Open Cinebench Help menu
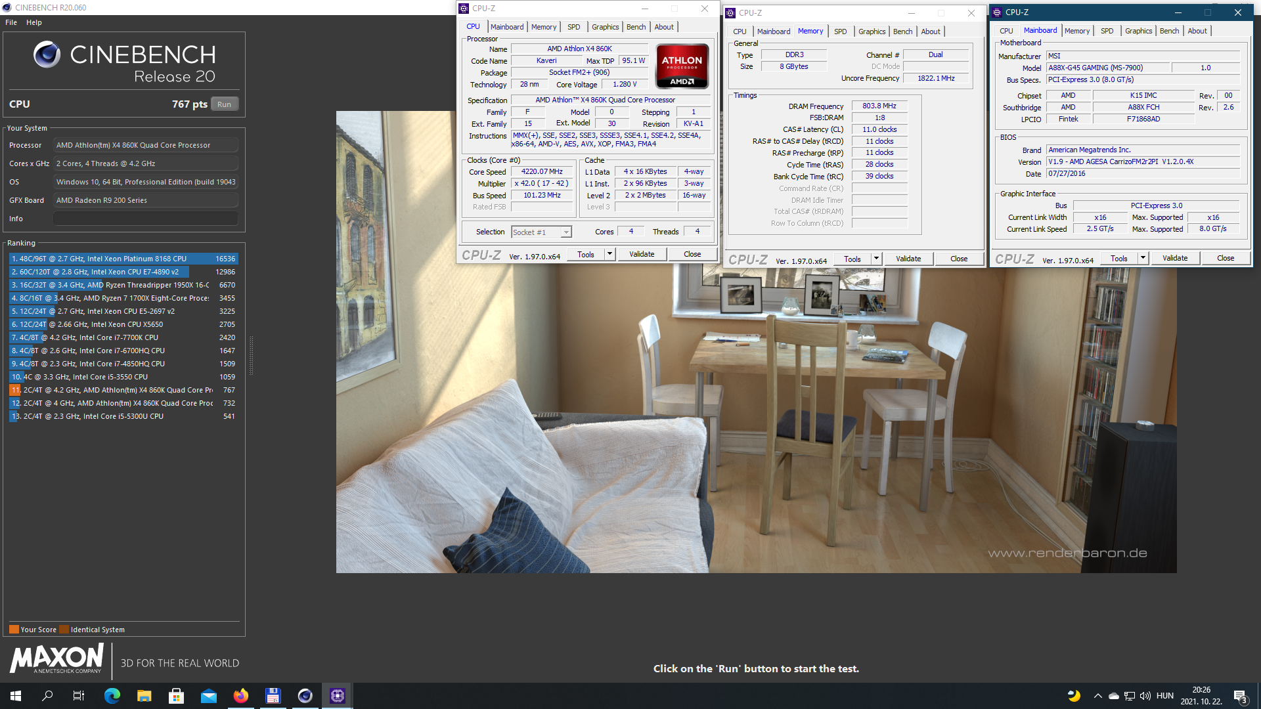Viewport: 1261px width, 709px height. (x=34, y=22)
